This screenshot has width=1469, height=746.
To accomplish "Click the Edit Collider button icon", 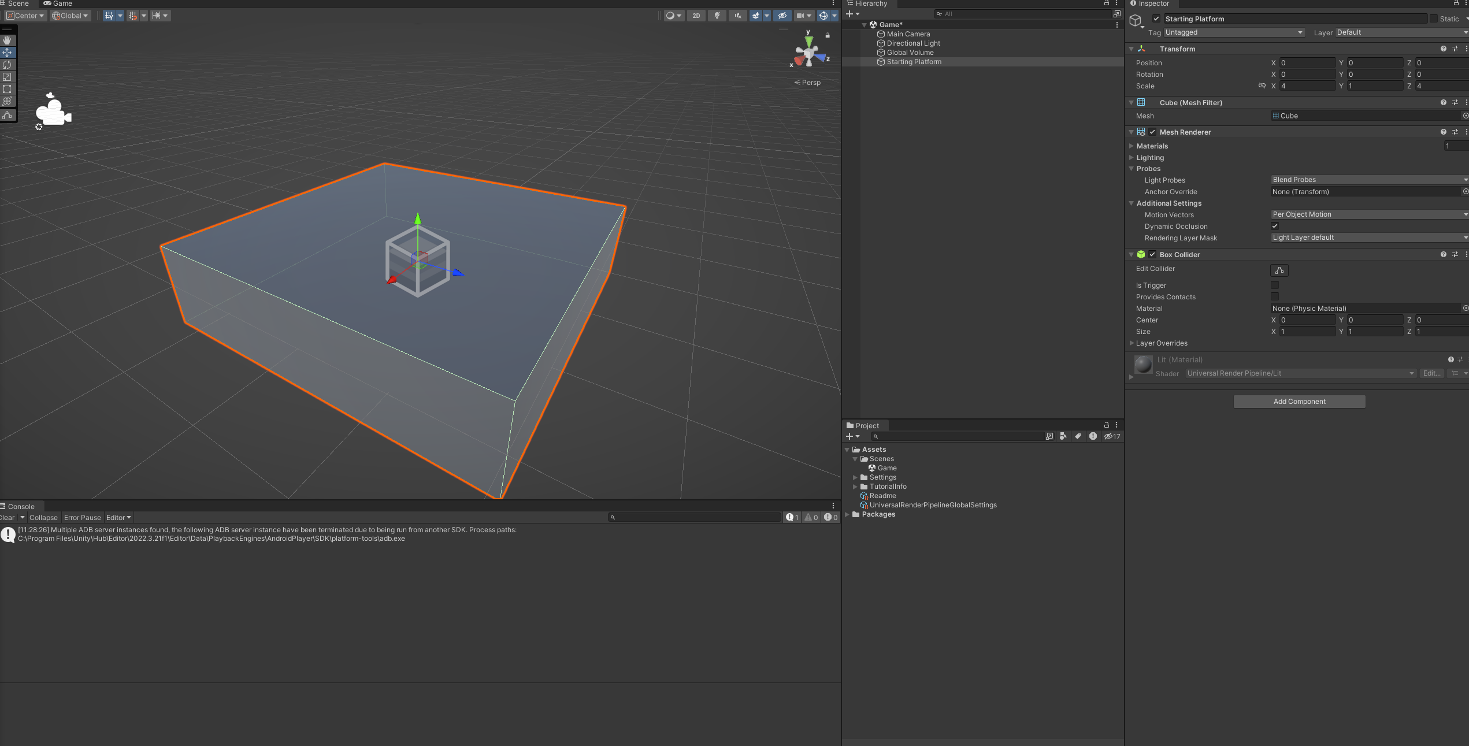I will pyautogui.click(x=1279, y=270).
